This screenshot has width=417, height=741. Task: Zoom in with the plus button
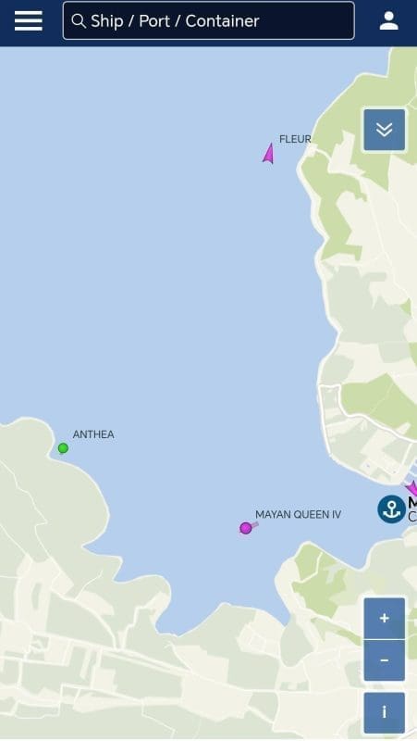384,618
